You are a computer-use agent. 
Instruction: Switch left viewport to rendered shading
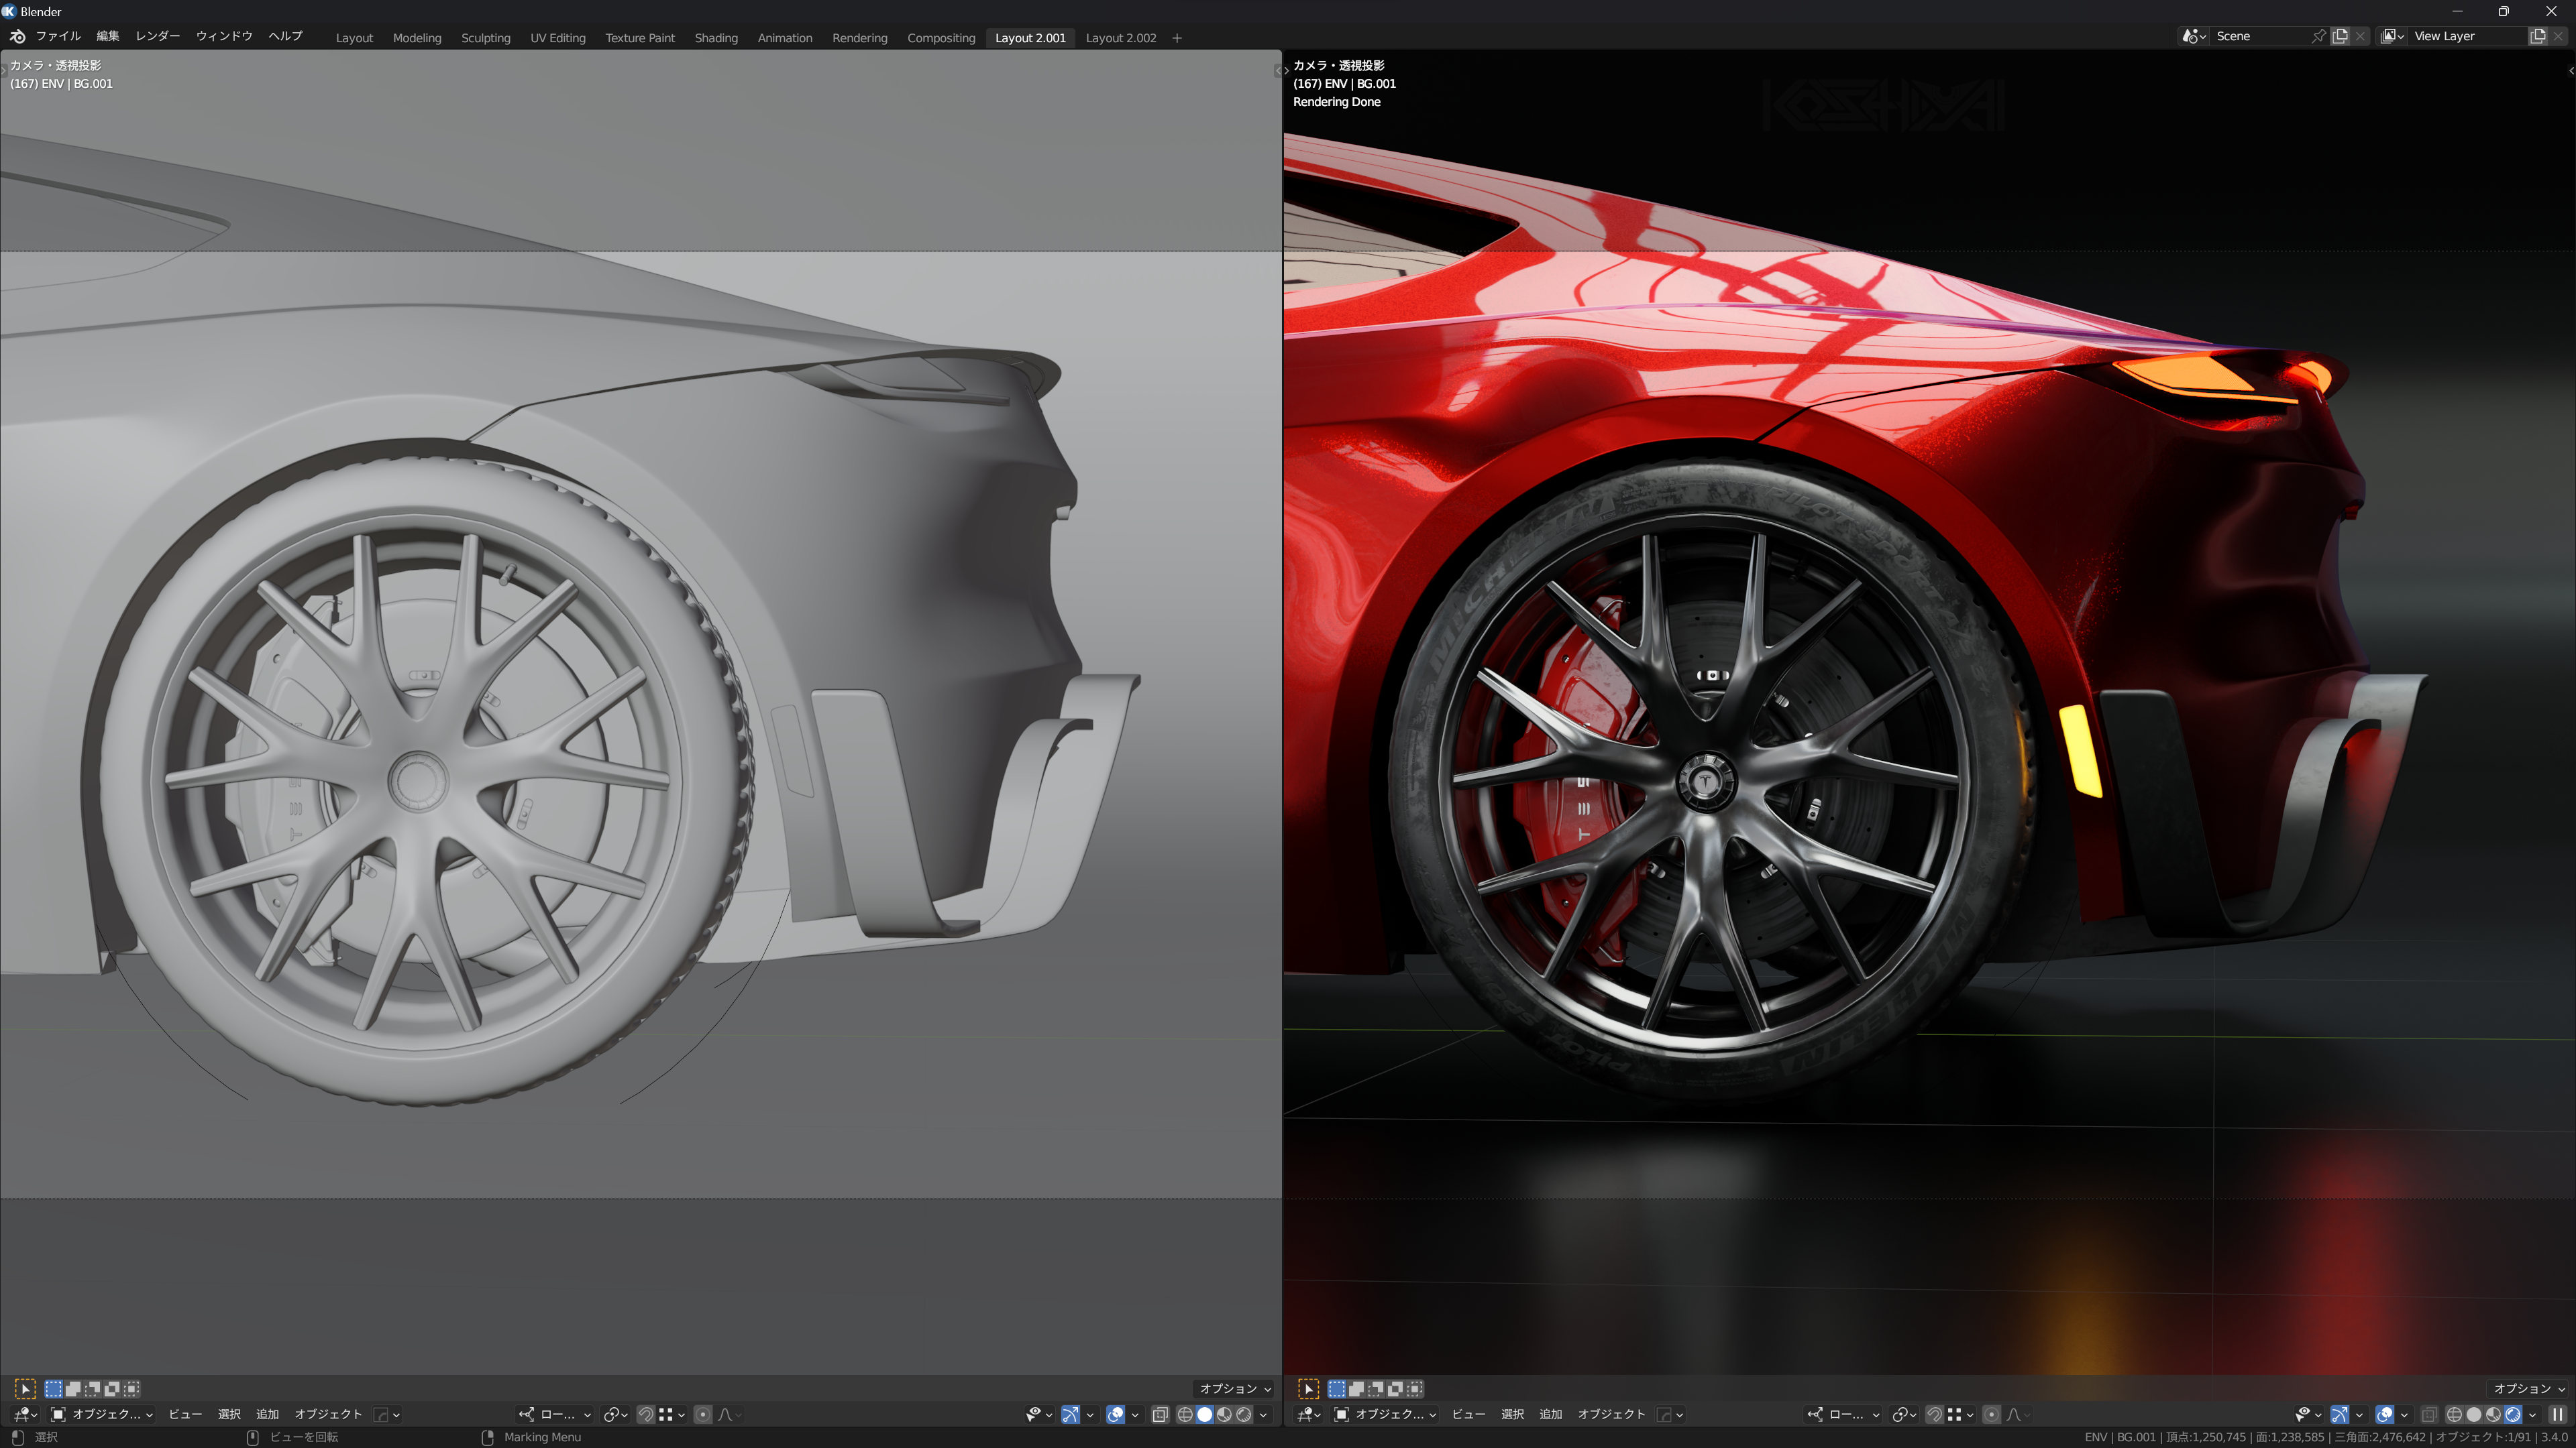(x=1244, y=1414)
